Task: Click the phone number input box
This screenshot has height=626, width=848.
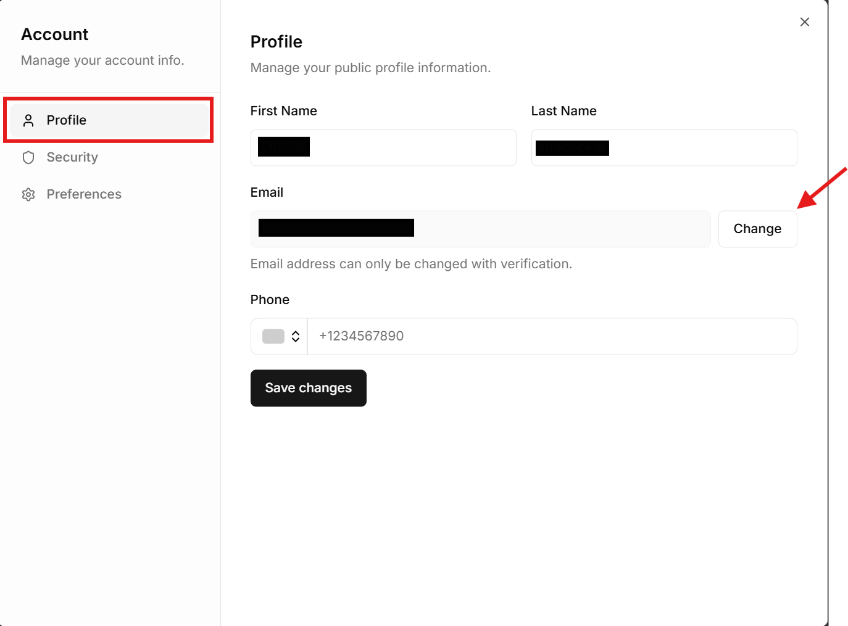Action: point(551,336)
